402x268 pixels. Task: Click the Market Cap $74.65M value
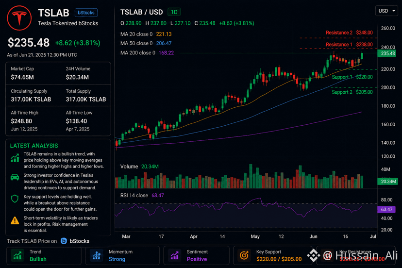tap(22, 77)
